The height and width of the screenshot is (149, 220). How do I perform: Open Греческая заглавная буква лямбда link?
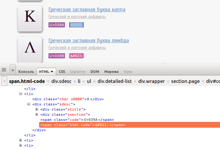89,41
